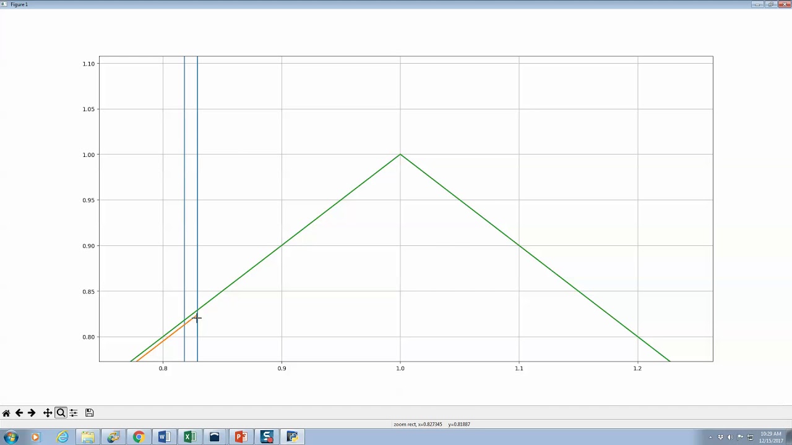Switch to Microsoft Excel in taskbar
This screenshot has height=445, width=792.
coord(189,438)
